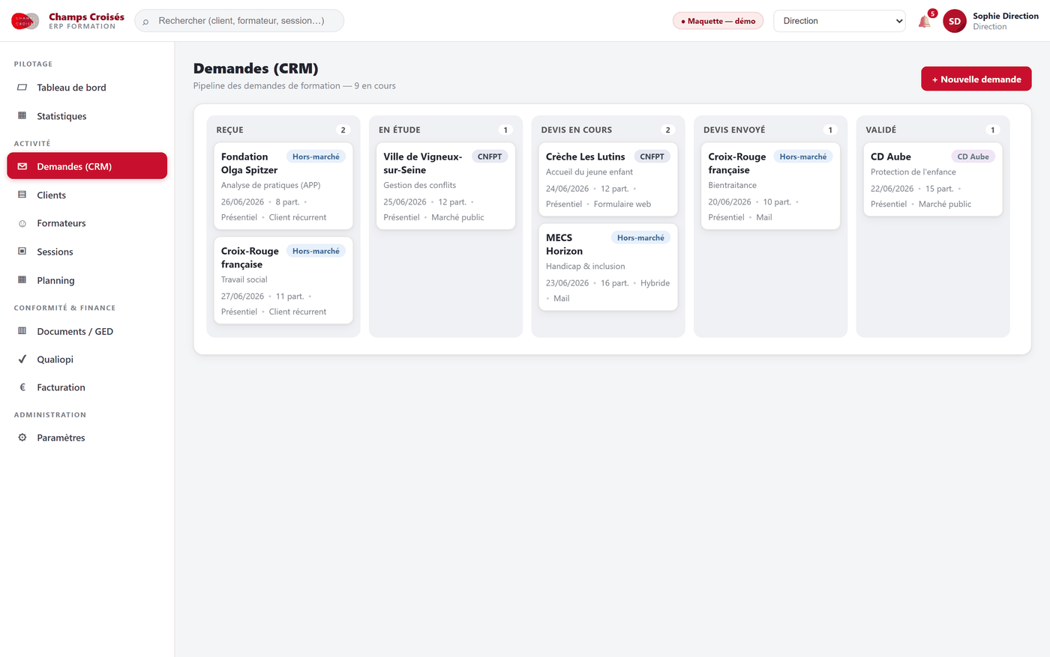The width and height of the screenshot is (1050, 657).
Task: Go to Planning
Action: (87, 280)
